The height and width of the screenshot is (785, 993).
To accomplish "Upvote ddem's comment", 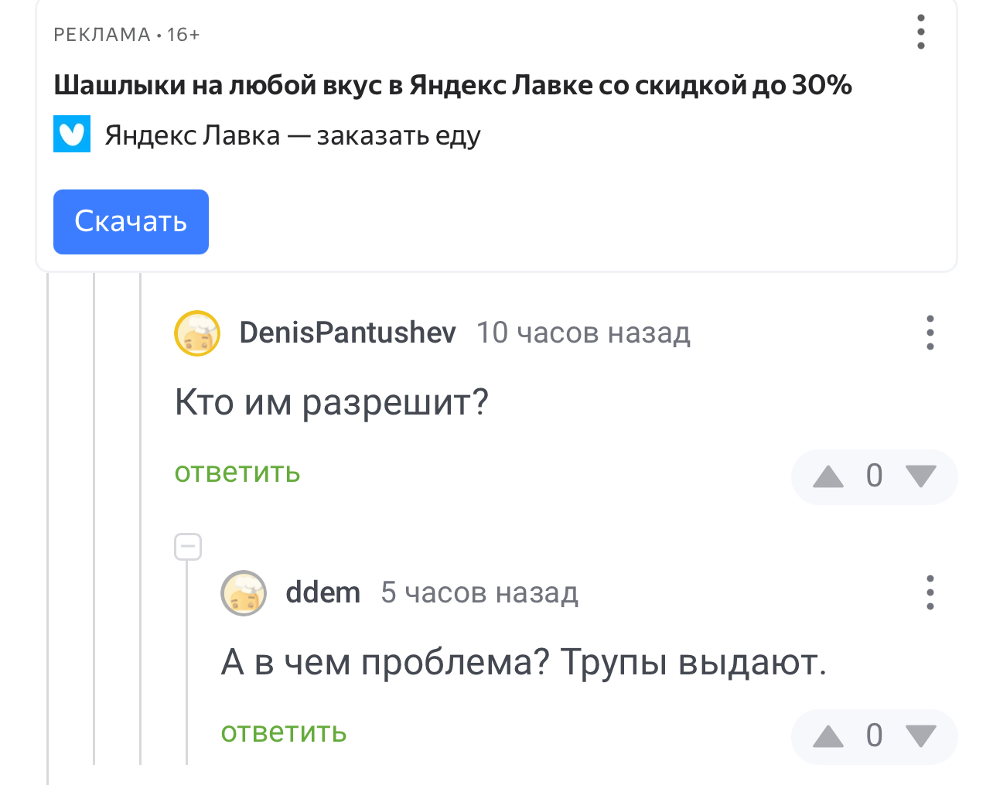I will pos(828,736).
